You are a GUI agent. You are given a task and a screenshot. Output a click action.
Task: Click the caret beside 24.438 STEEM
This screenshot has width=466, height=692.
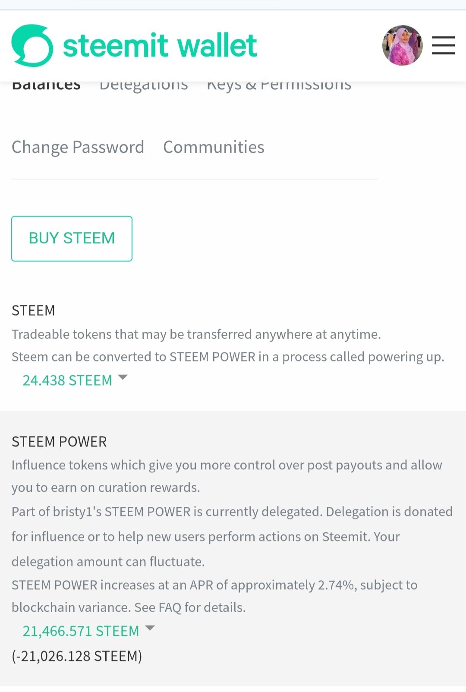click(x=123, y=377)
